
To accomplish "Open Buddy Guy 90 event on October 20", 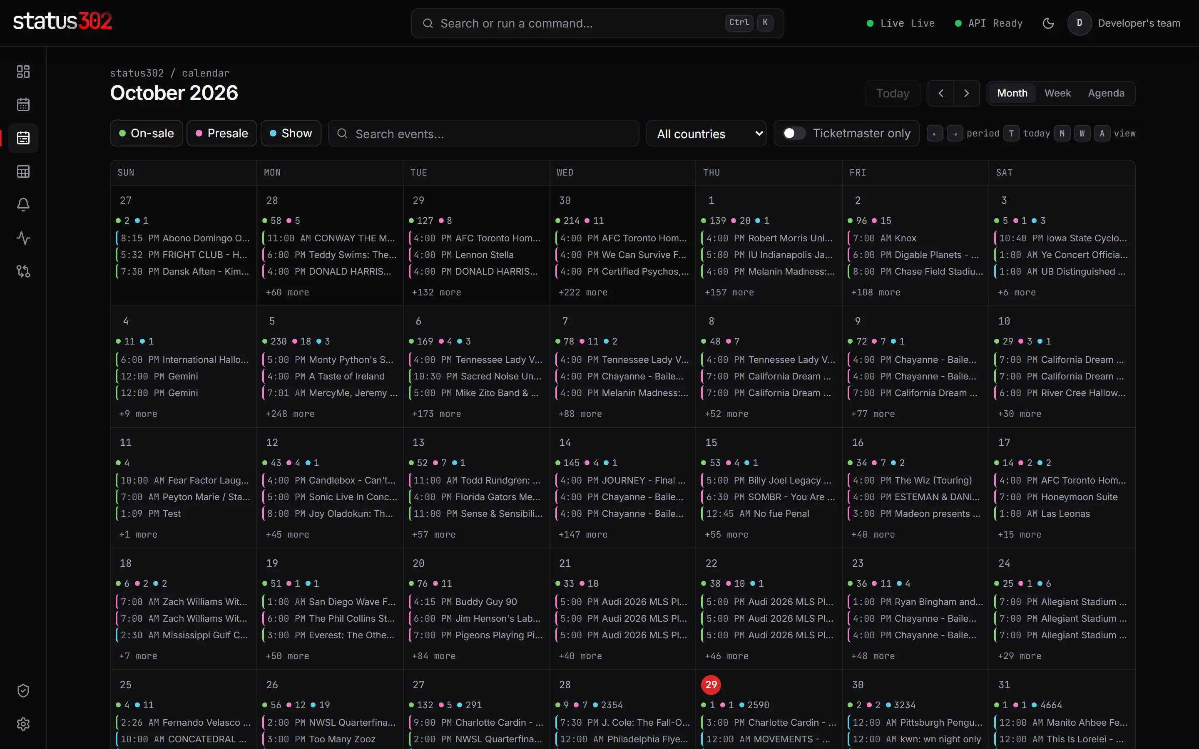I will tap(476, 601).
